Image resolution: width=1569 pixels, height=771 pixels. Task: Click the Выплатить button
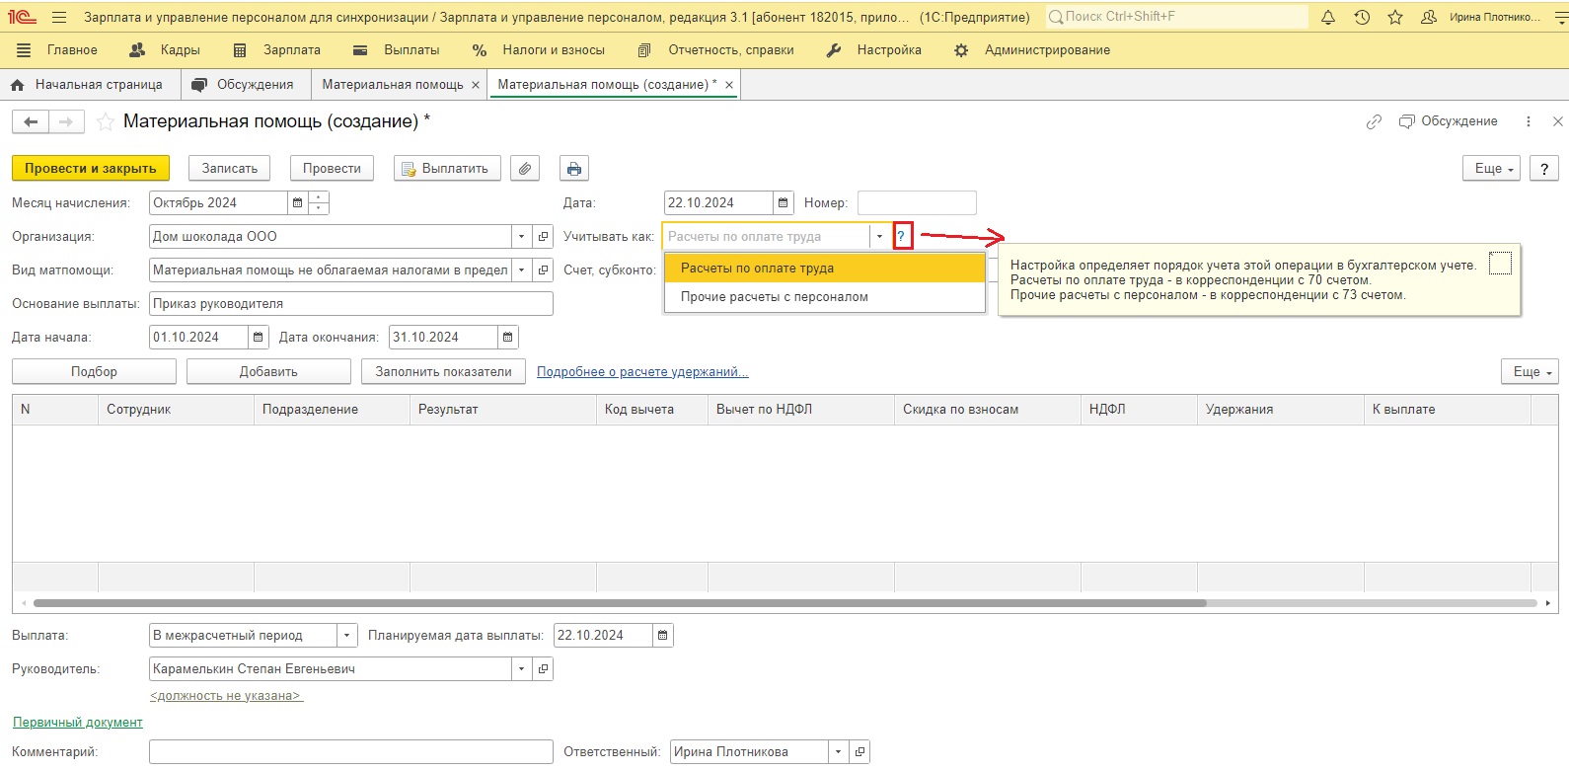(447, 168)
